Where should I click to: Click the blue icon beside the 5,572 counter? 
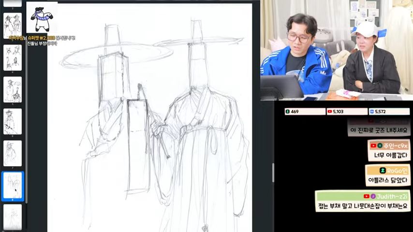[371, 112]
